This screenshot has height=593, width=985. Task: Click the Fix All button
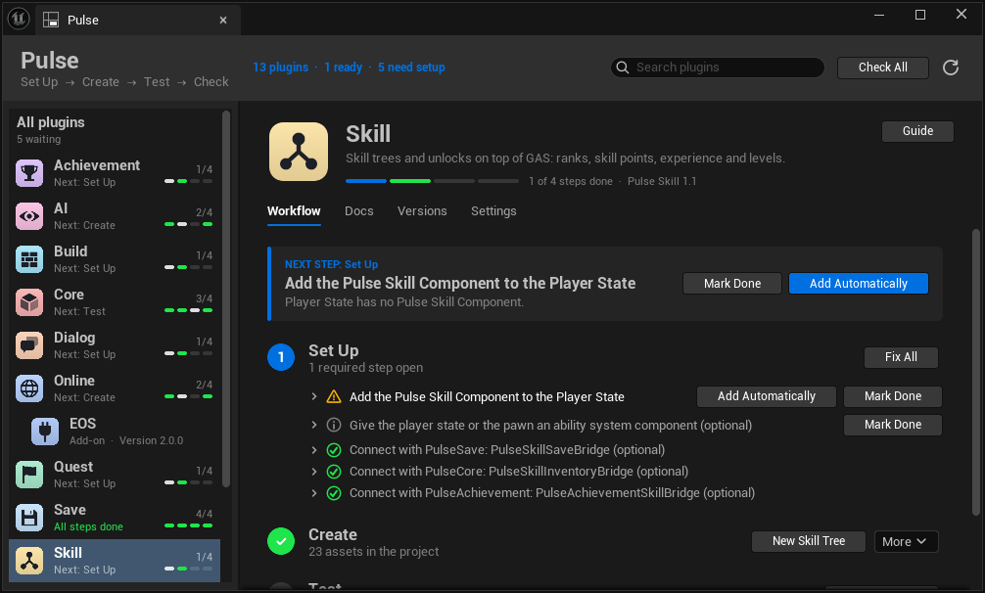coord(901,357)
